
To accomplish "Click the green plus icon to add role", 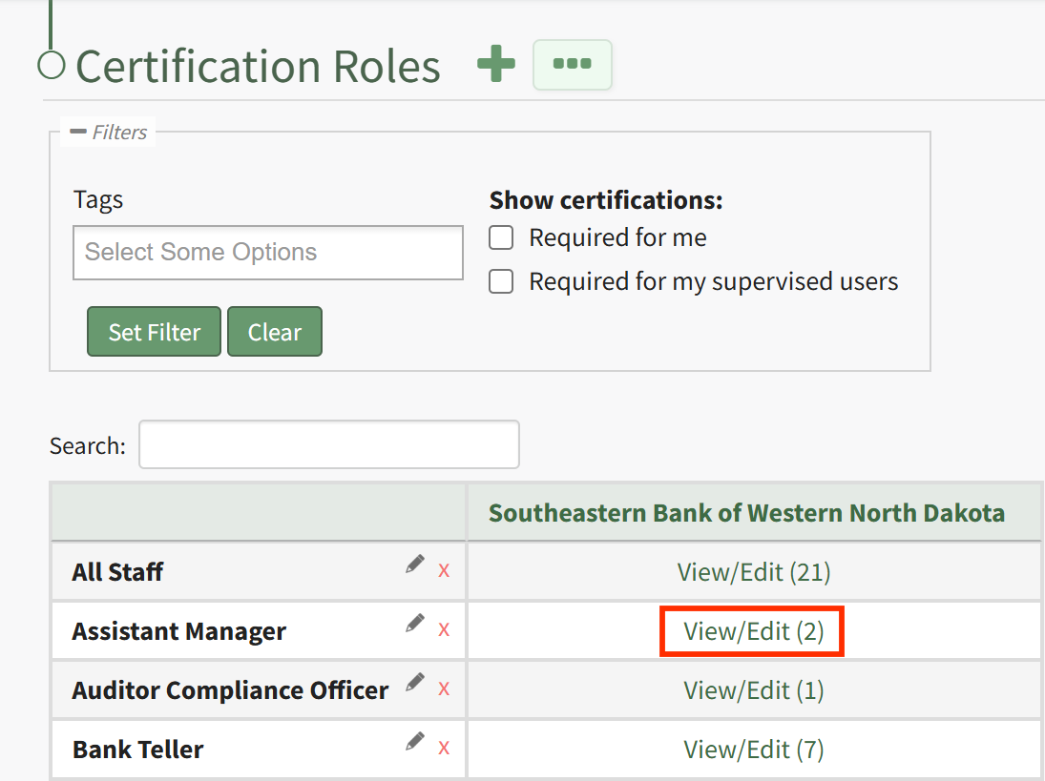I will pos(496,64).
